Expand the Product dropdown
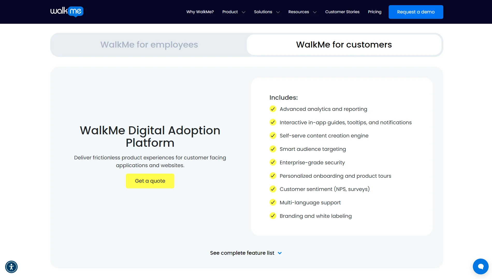 [x=233, y=12]
